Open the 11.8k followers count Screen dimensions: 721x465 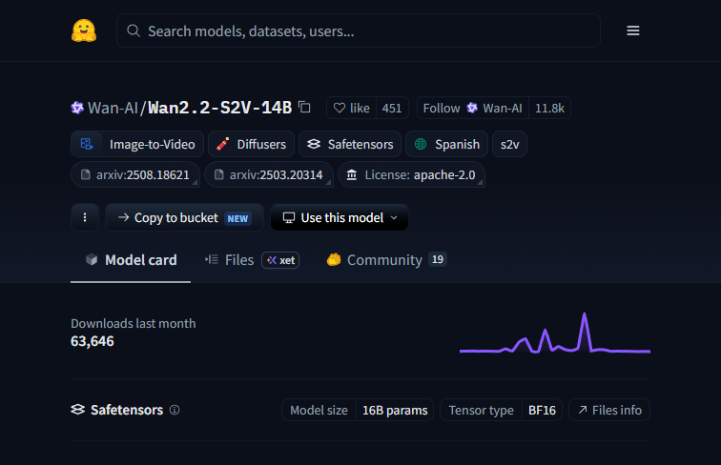click(x=549, y=108)
